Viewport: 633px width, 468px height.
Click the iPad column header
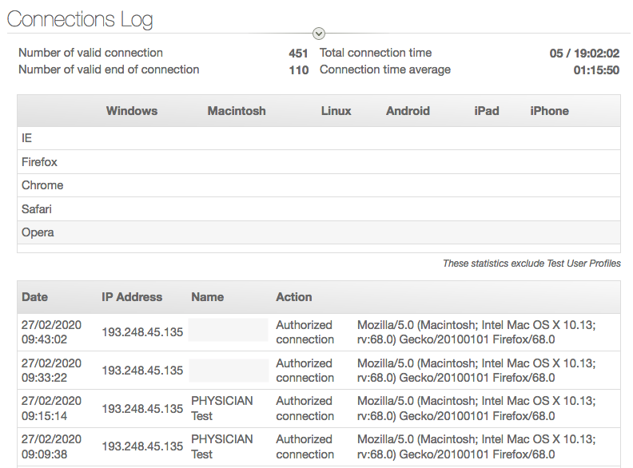tap(486, 111)
